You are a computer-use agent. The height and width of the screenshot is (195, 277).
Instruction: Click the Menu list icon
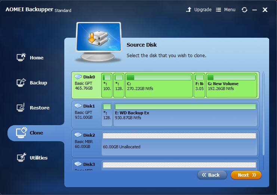219,10
